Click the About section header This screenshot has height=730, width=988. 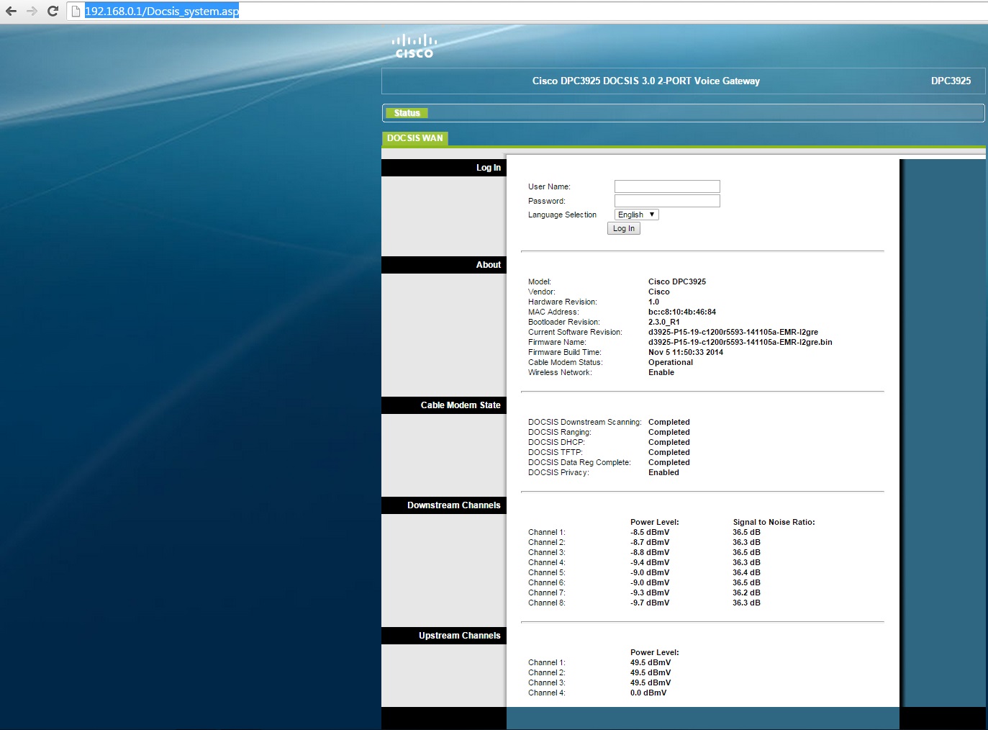[x=444, y=265]
